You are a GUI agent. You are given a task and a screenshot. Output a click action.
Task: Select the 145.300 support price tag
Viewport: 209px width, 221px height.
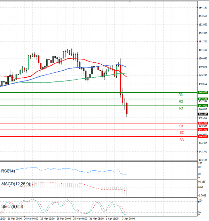point(203,130)
